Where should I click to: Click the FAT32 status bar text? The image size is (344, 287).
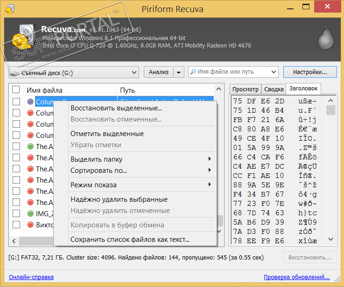pyautogui.click(x=136, y=258)
